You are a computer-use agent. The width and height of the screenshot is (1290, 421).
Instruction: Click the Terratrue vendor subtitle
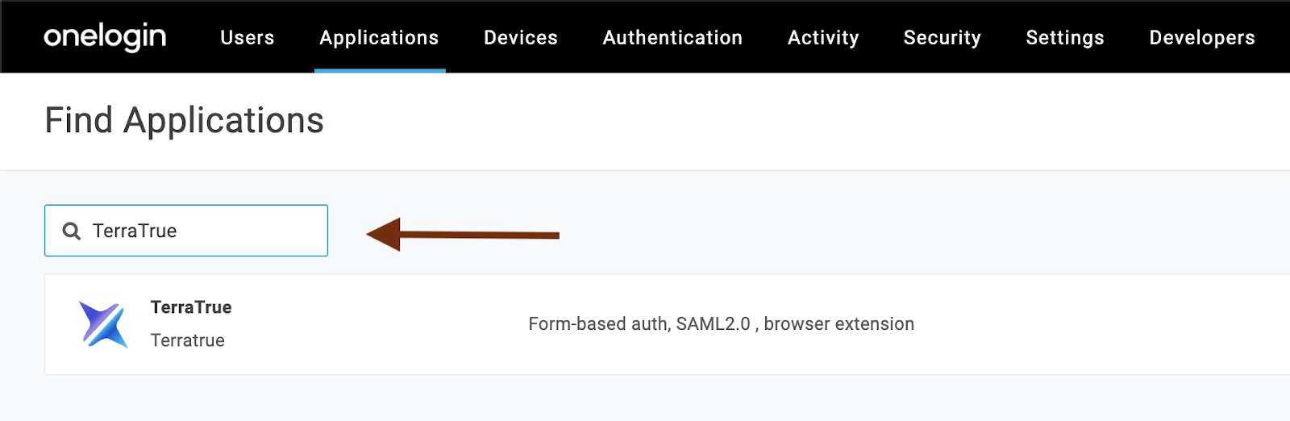(187, 340)
